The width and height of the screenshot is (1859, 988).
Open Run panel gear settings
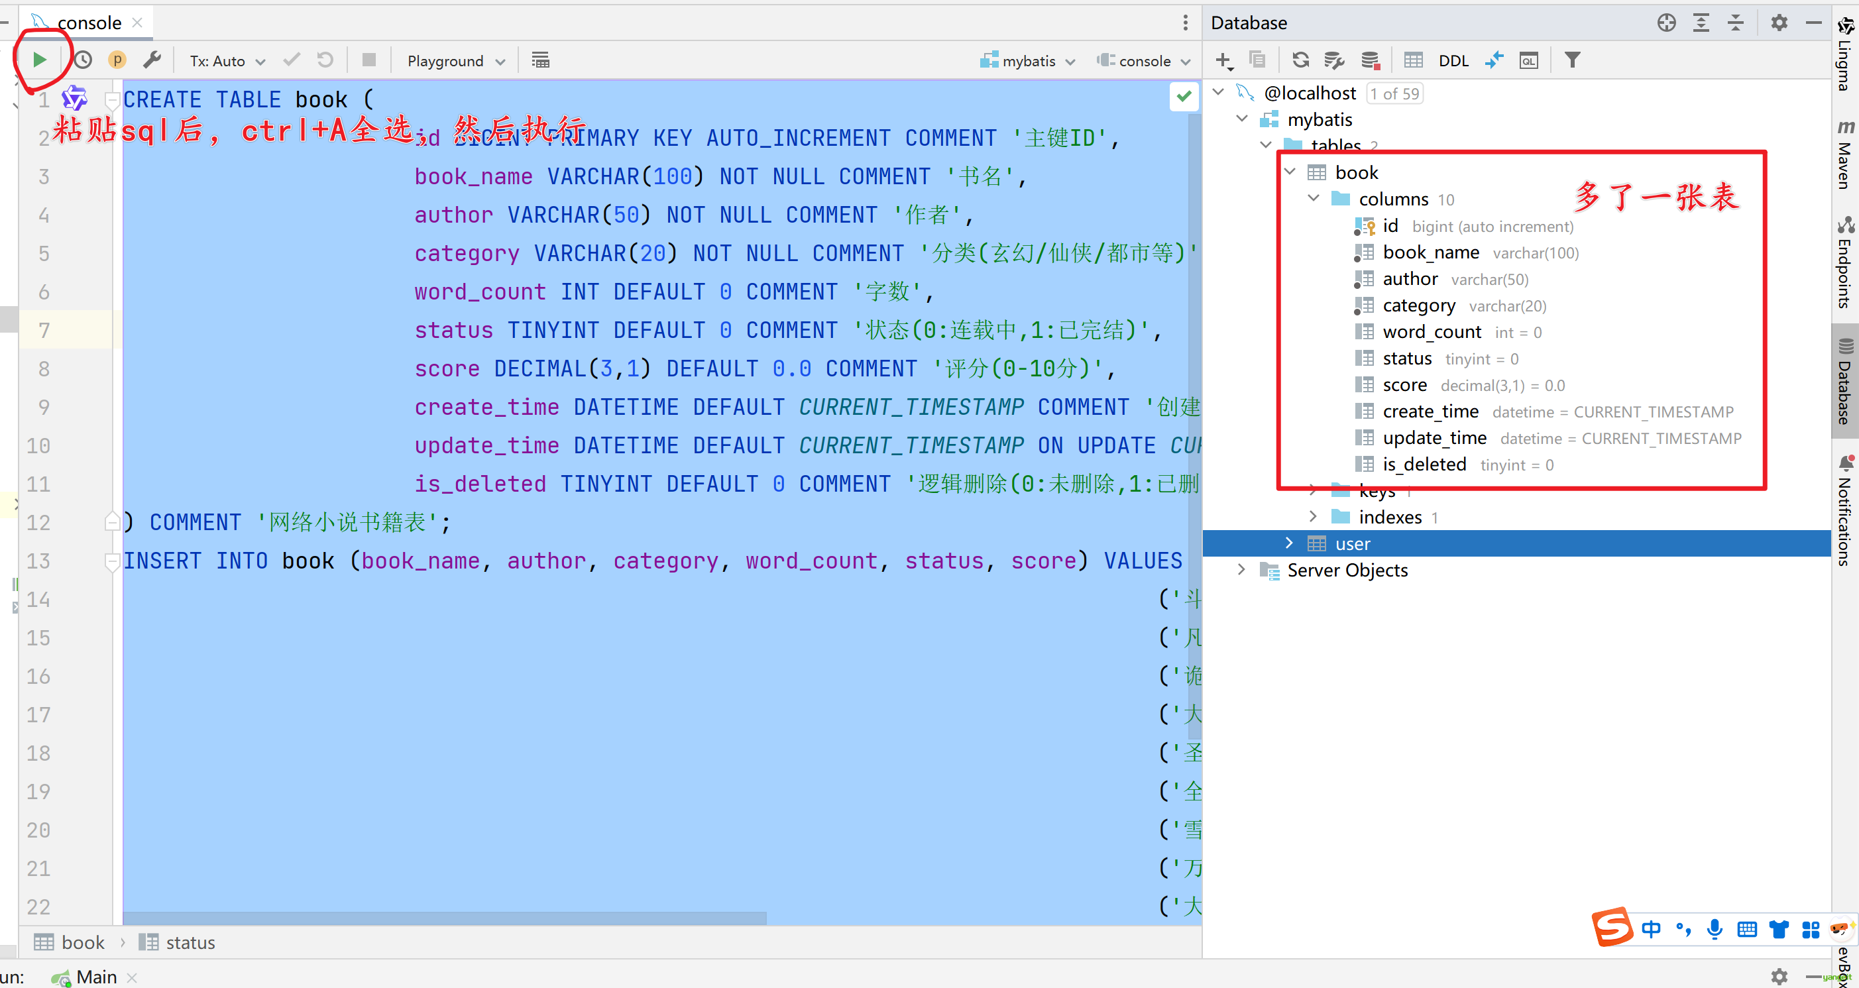1779,977
